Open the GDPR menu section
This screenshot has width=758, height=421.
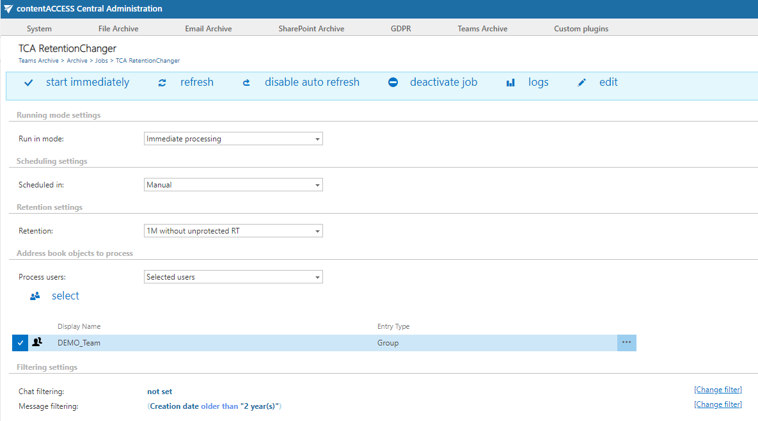point(400,28)
